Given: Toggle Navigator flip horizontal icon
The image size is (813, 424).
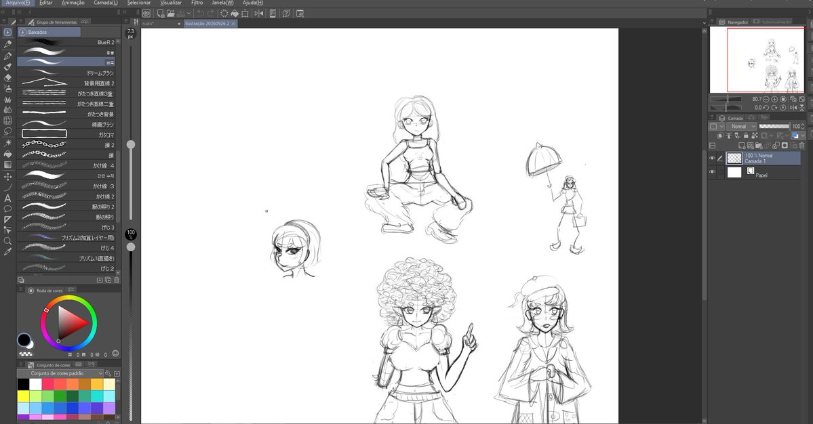Looking at the screenshot, I should pos(793,108).
